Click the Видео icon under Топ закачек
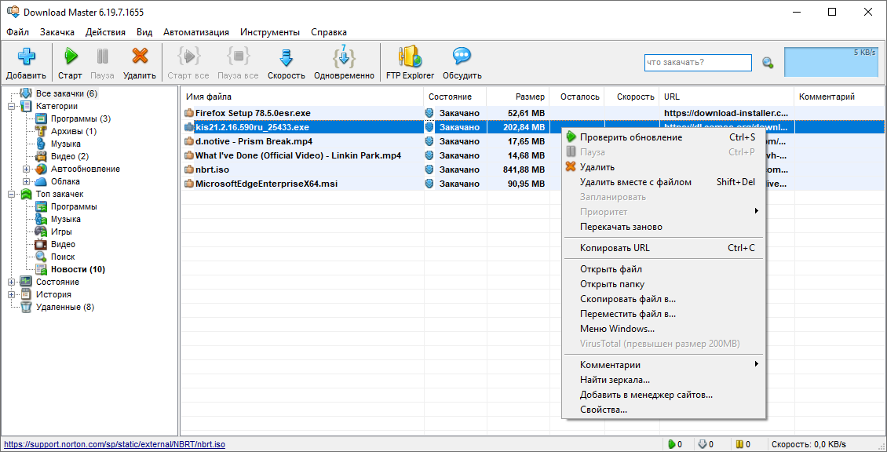The width and height of the screenshot is (887, 452). click(41, 244)
